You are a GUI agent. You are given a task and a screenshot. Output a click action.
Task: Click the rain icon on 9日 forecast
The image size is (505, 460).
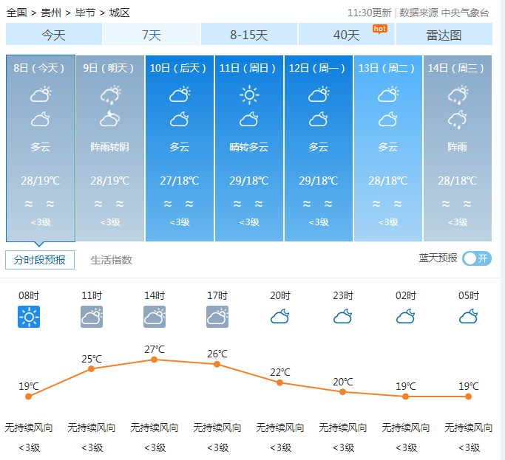[110, 95]
